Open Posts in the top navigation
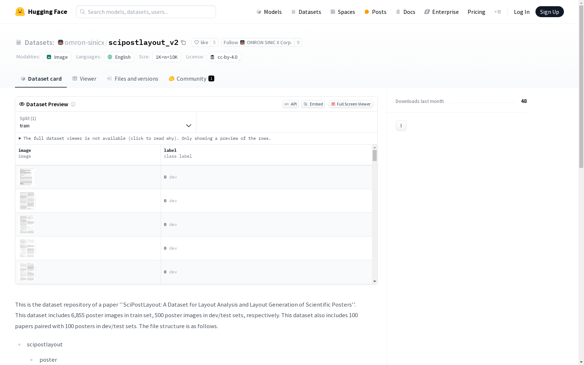 [375, 12]
